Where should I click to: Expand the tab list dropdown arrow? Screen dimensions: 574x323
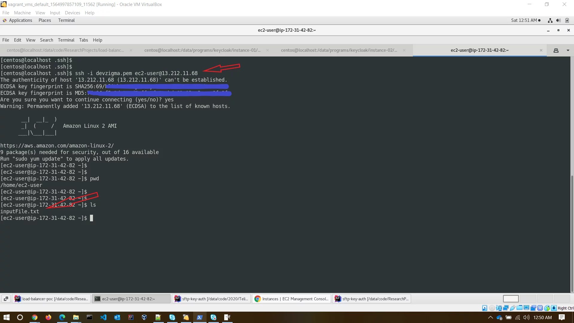(x=568, y=50)
